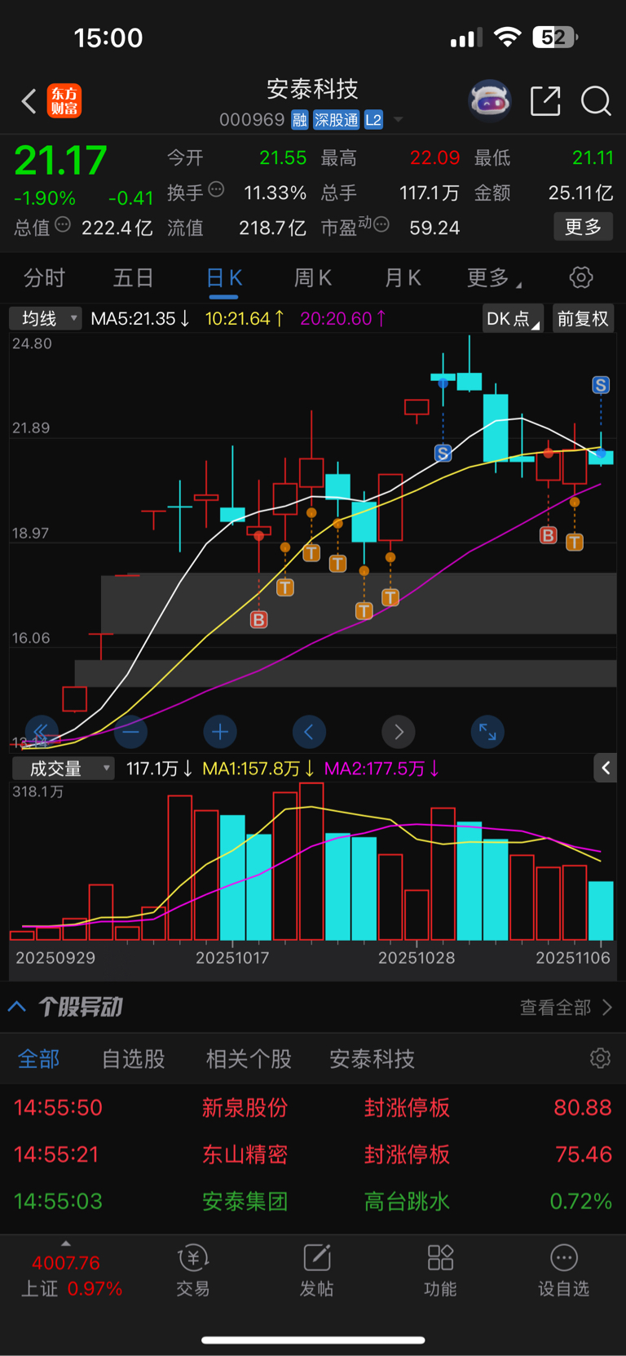Screen dimensions: 626x1356
Task: Collapse the 个股异动 section chevron
Action: pyautogui.click(x=17, y=1007)
